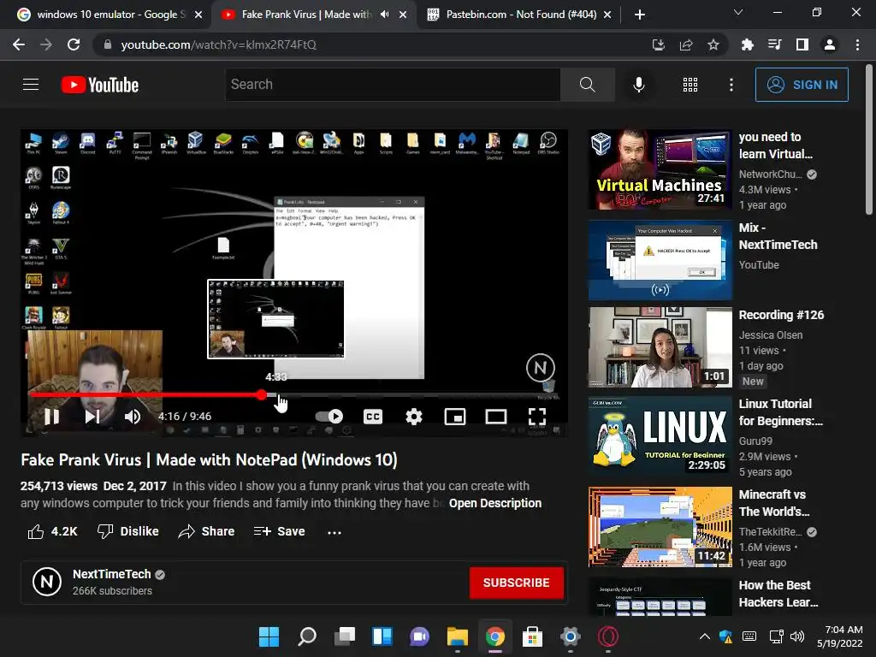
Task: Mute the tab audio speaker icon
Action: 384,15
